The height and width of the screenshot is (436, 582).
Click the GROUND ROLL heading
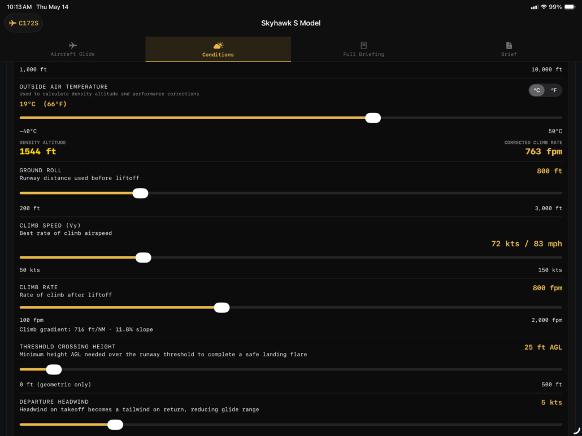pyautogui.click(x=41, y=171)
